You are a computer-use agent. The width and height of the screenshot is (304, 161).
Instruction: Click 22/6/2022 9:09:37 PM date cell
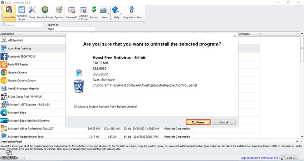(x=146, y=137)
